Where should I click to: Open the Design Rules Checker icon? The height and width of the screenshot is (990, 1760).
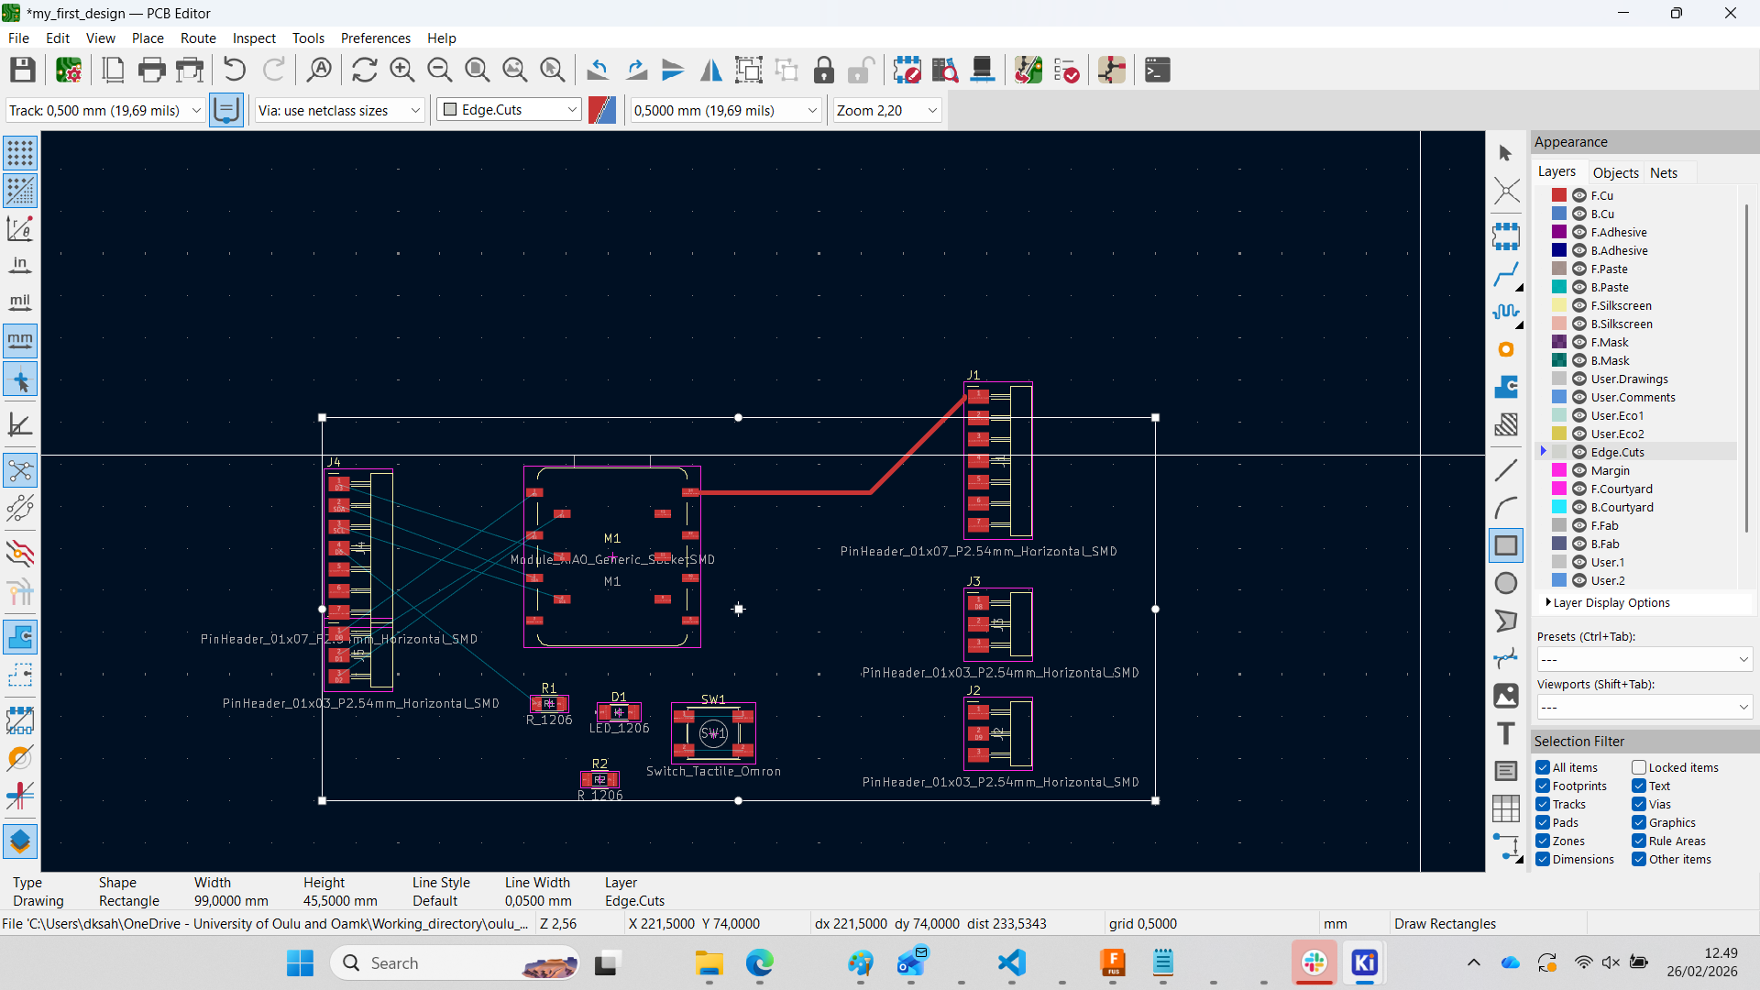pyautogui.click(x=1066, y=70)
